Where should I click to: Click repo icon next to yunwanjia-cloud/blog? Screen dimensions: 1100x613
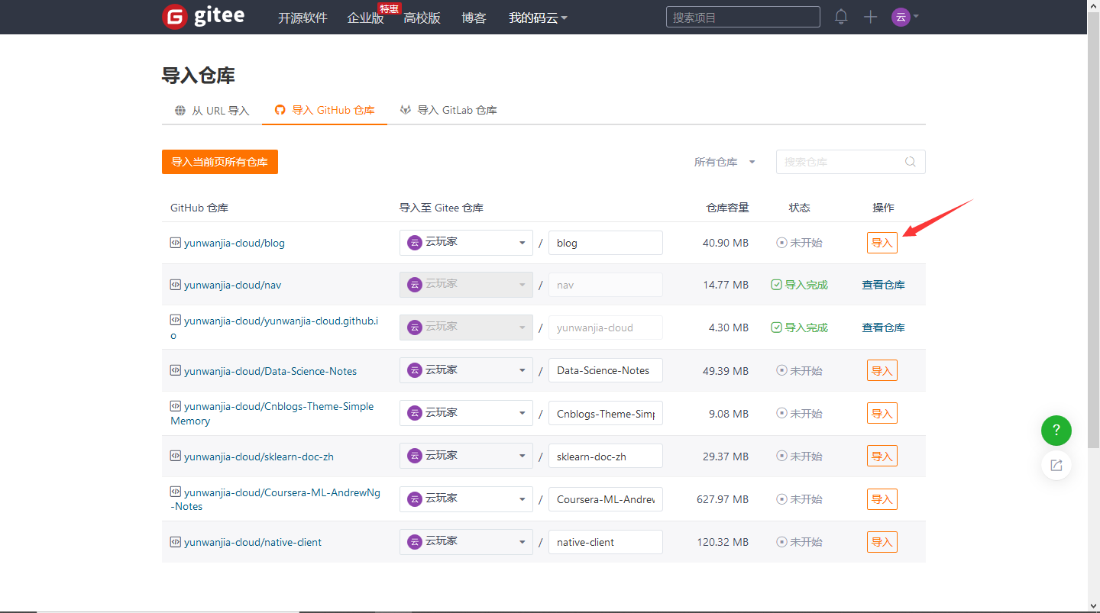pyautogui.click(x=176, y=243)
